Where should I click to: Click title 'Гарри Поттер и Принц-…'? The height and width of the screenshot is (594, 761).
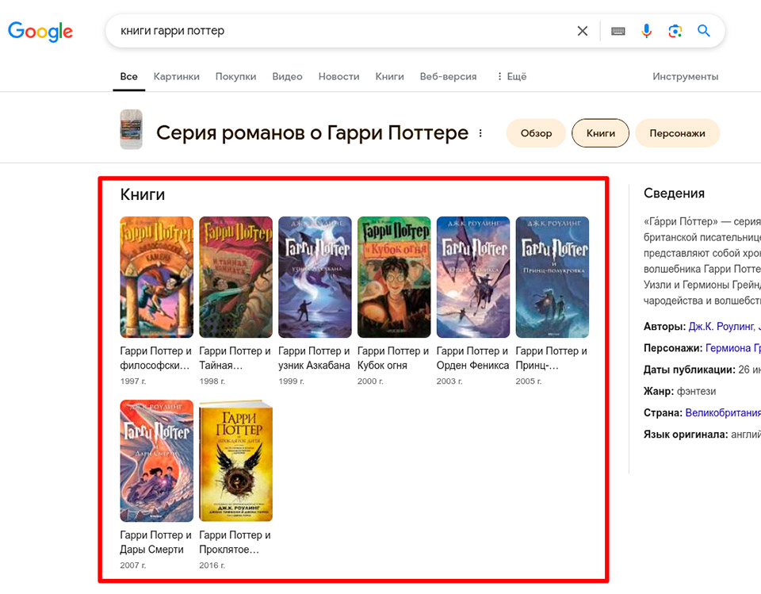tap(552, 358)
